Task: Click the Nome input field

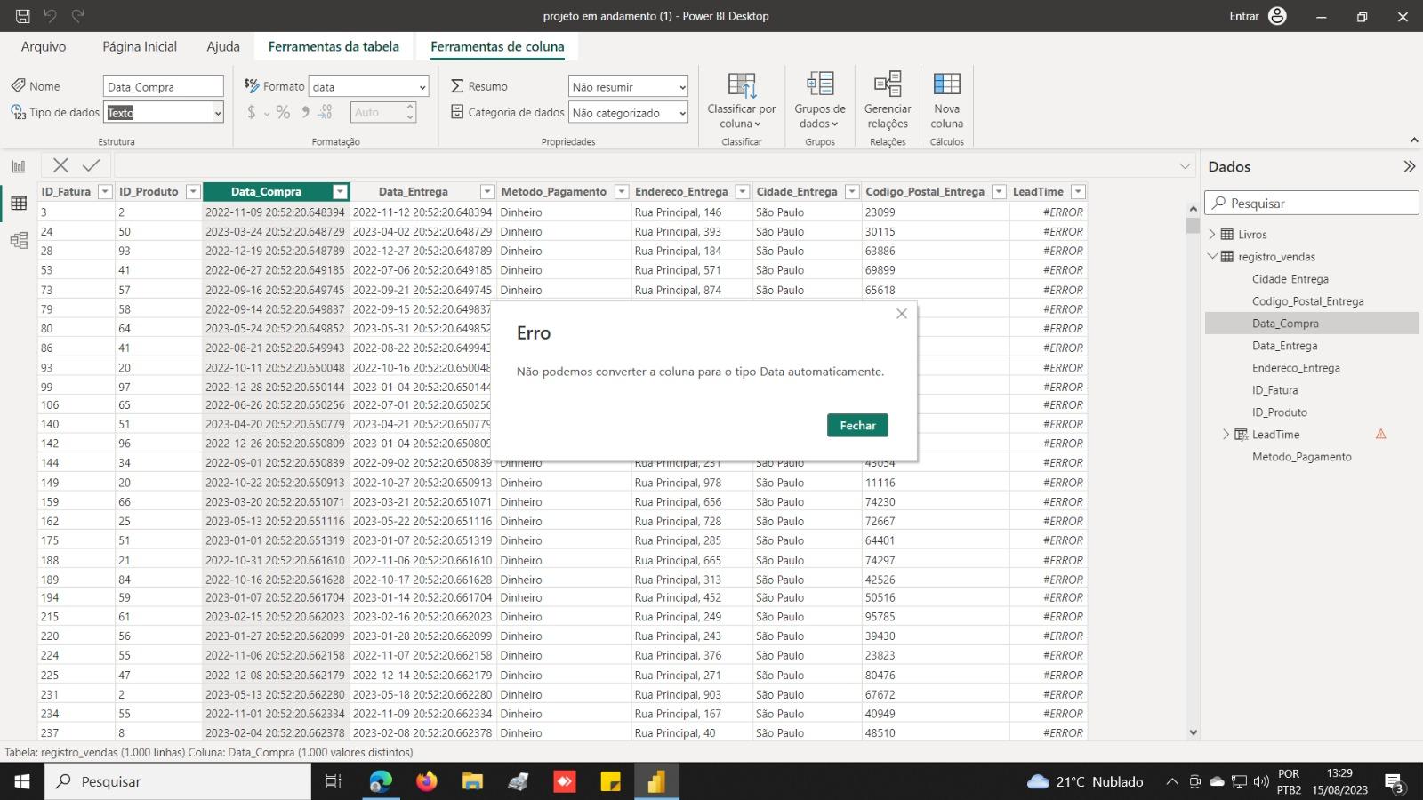Action: point(164,86)
